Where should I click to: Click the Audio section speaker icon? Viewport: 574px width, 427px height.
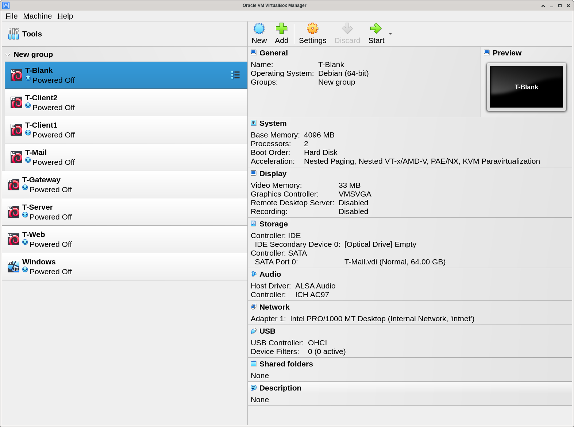(x=254, y=274)
